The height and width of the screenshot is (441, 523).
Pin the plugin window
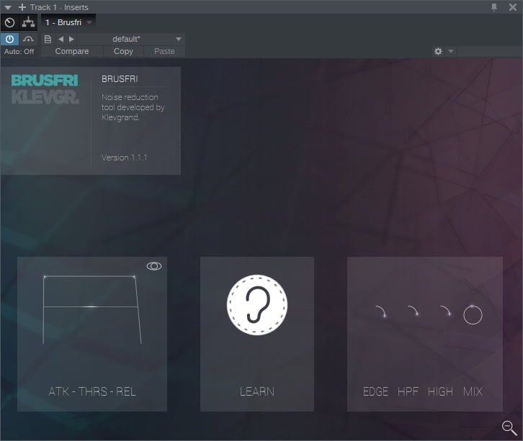click(494, 7)
